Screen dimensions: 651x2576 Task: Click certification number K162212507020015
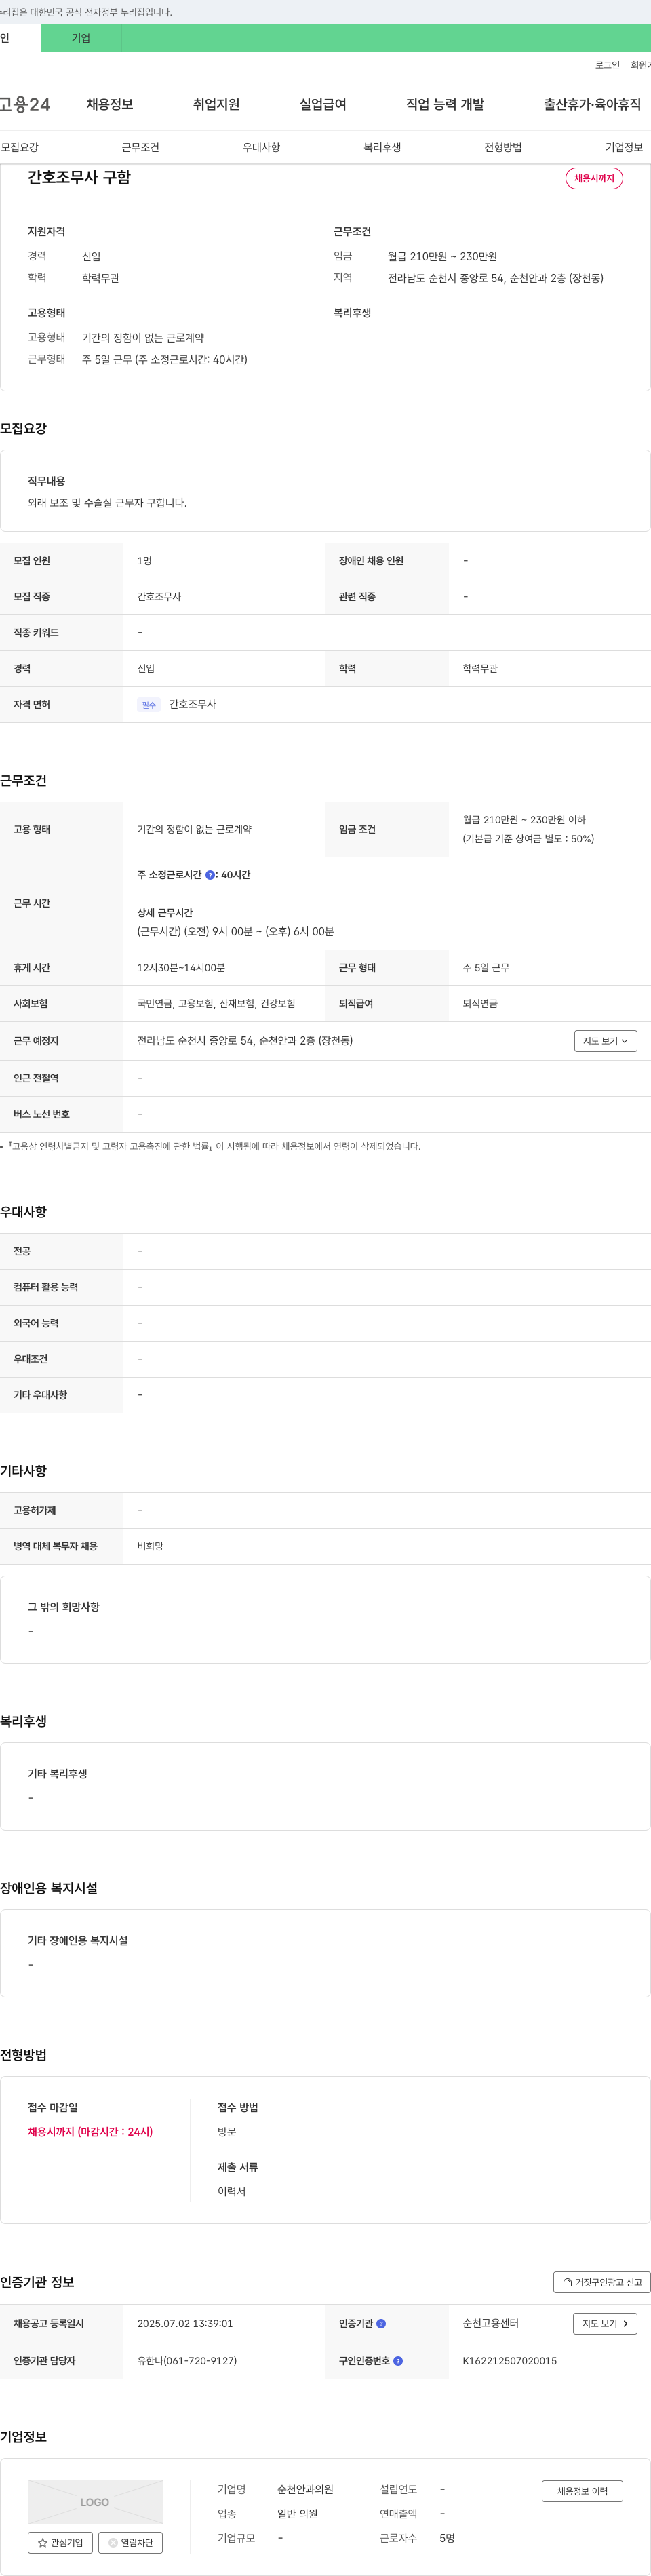coord(510,2361)
